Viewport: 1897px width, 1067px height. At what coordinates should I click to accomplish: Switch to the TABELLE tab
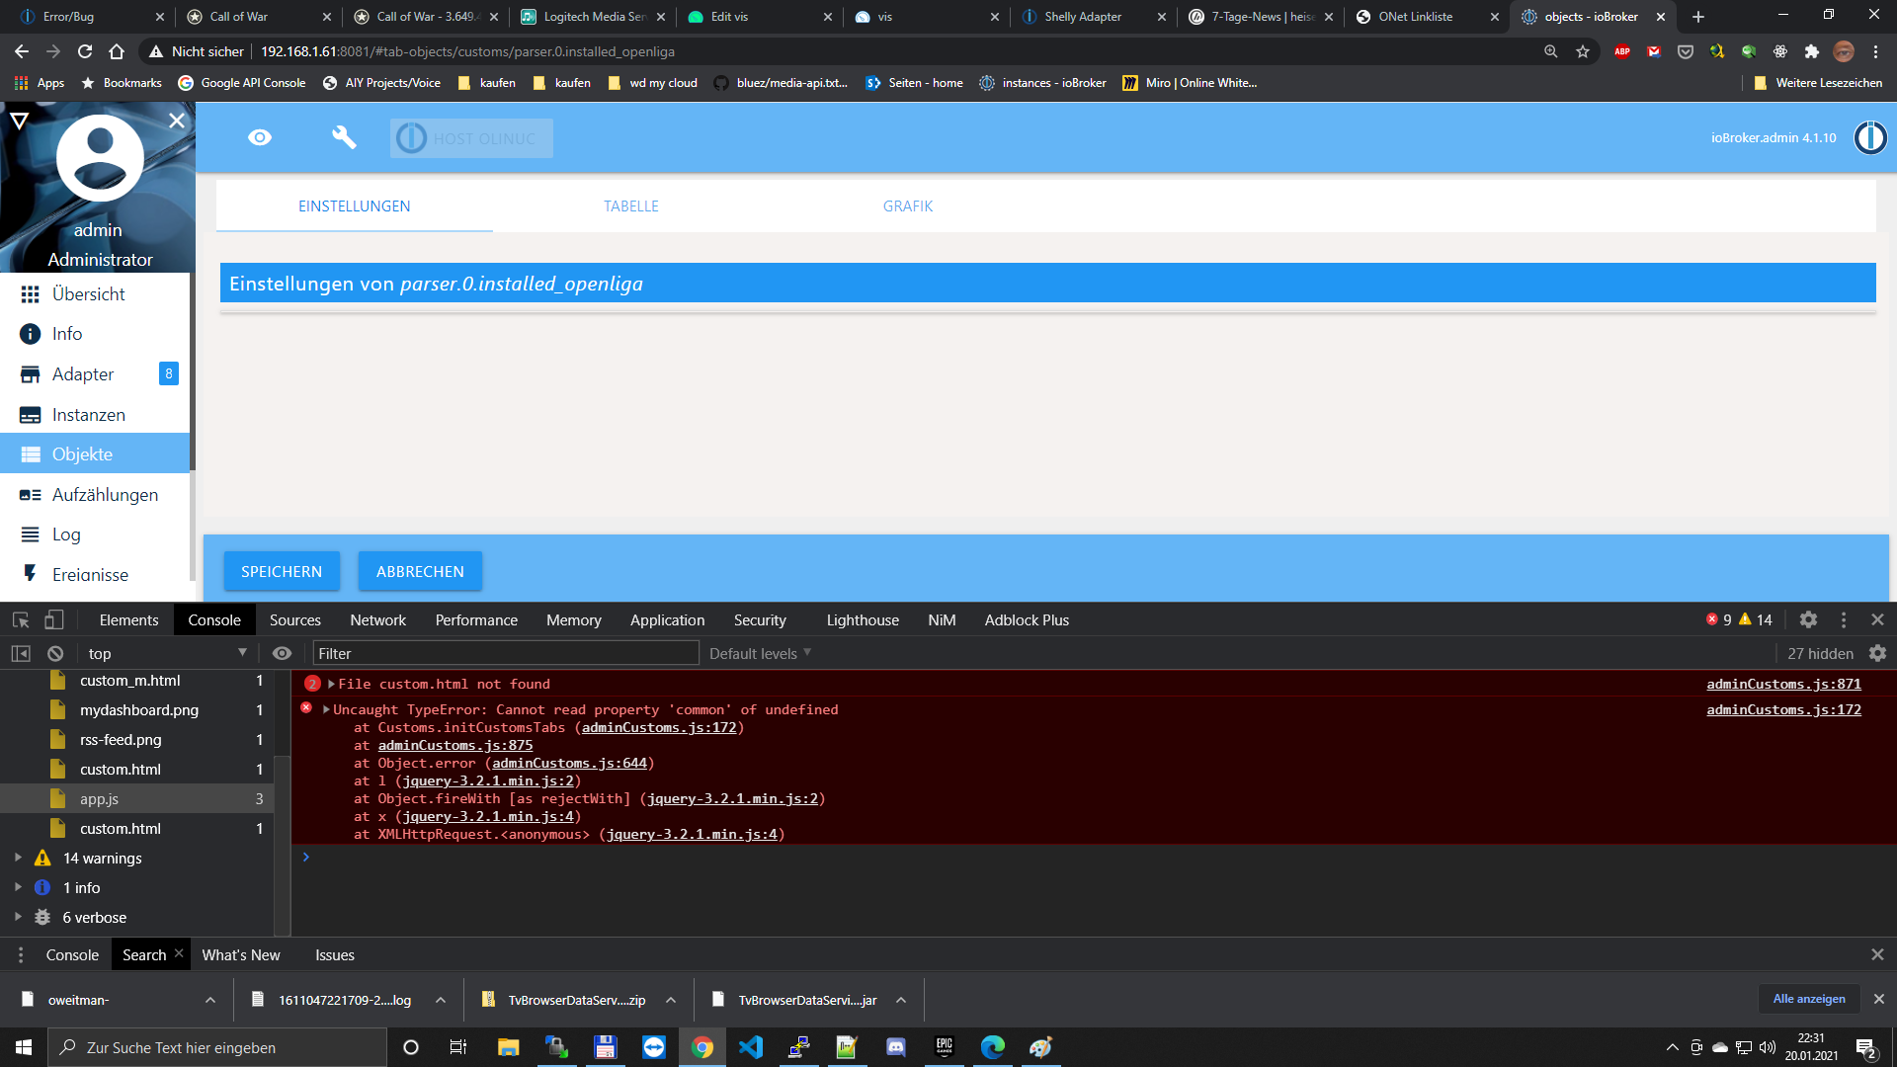point(630,205)
